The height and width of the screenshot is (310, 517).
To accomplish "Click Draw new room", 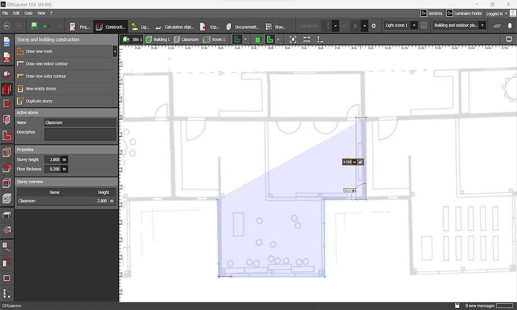I will click(x=39, y=51).
